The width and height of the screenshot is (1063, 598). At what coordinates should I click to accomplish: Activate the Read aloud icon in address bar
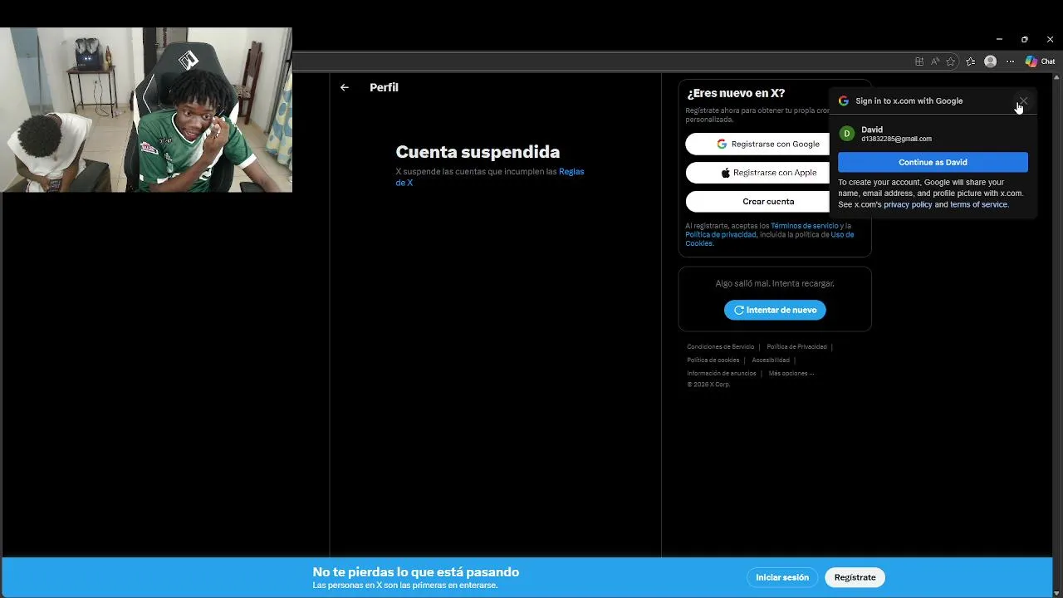935,61
